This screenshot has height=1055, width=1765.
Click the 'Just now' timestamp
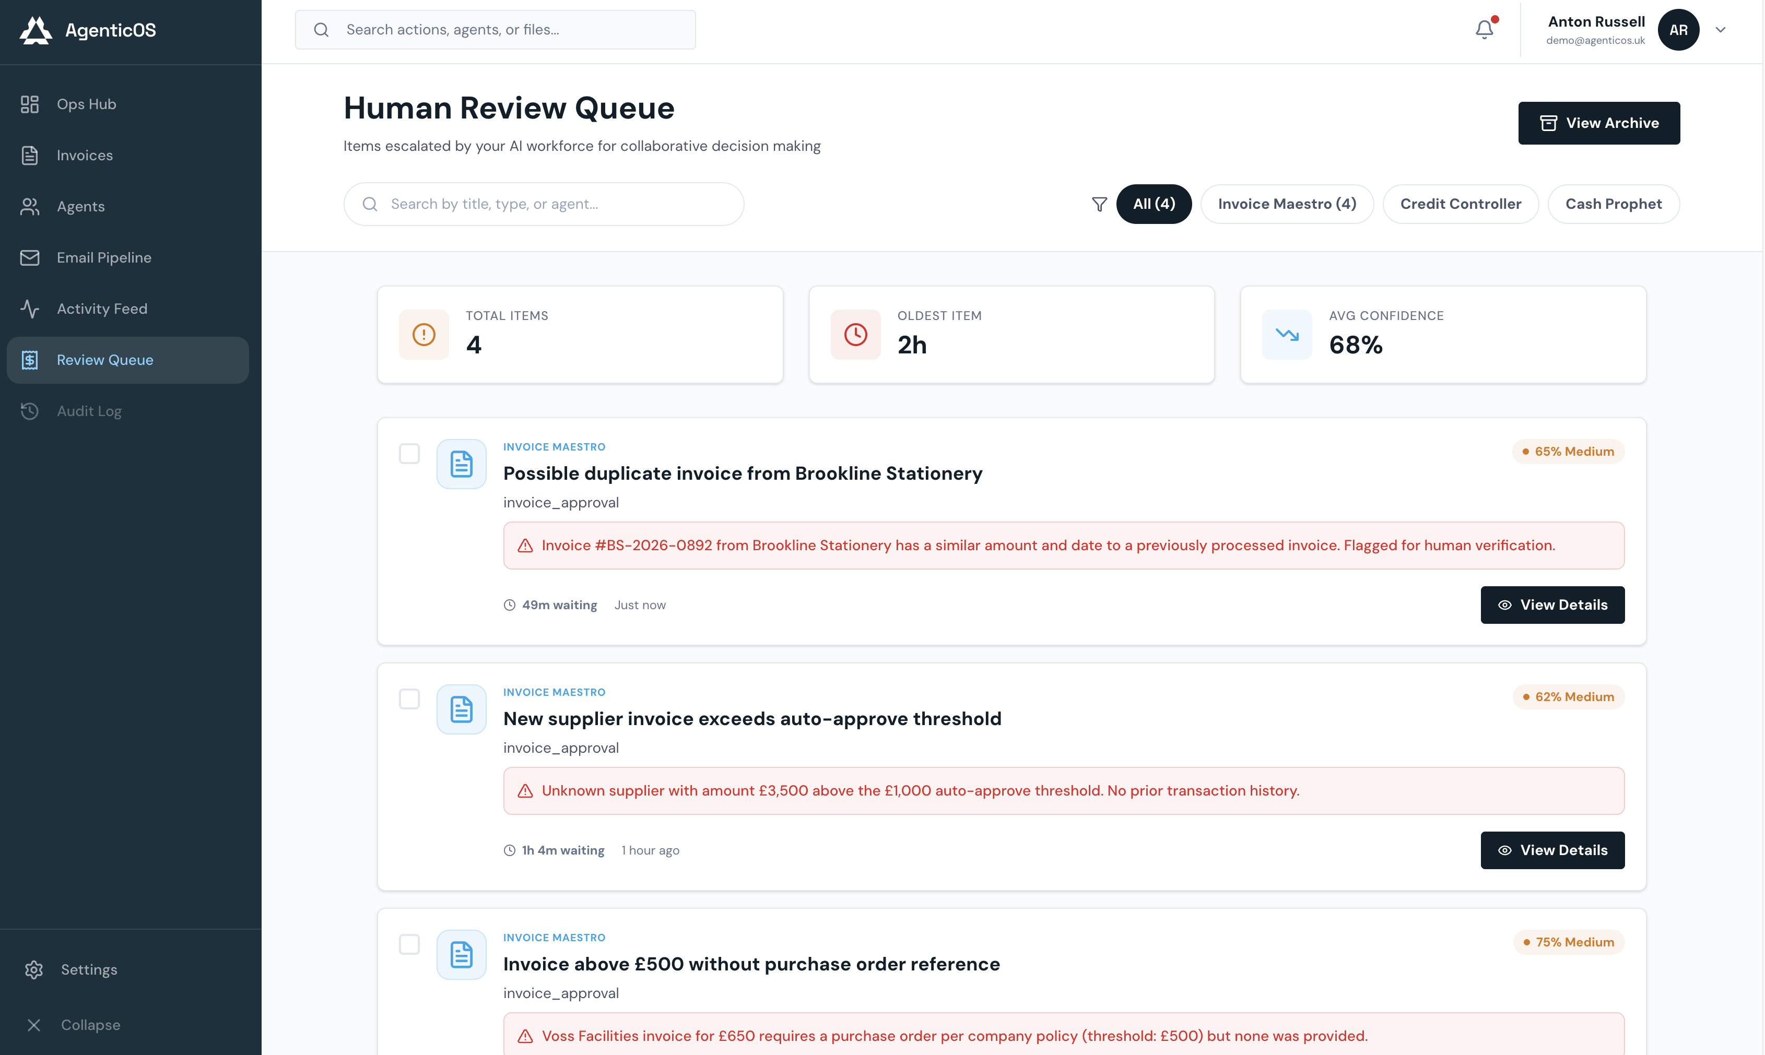tap(640, 605)
